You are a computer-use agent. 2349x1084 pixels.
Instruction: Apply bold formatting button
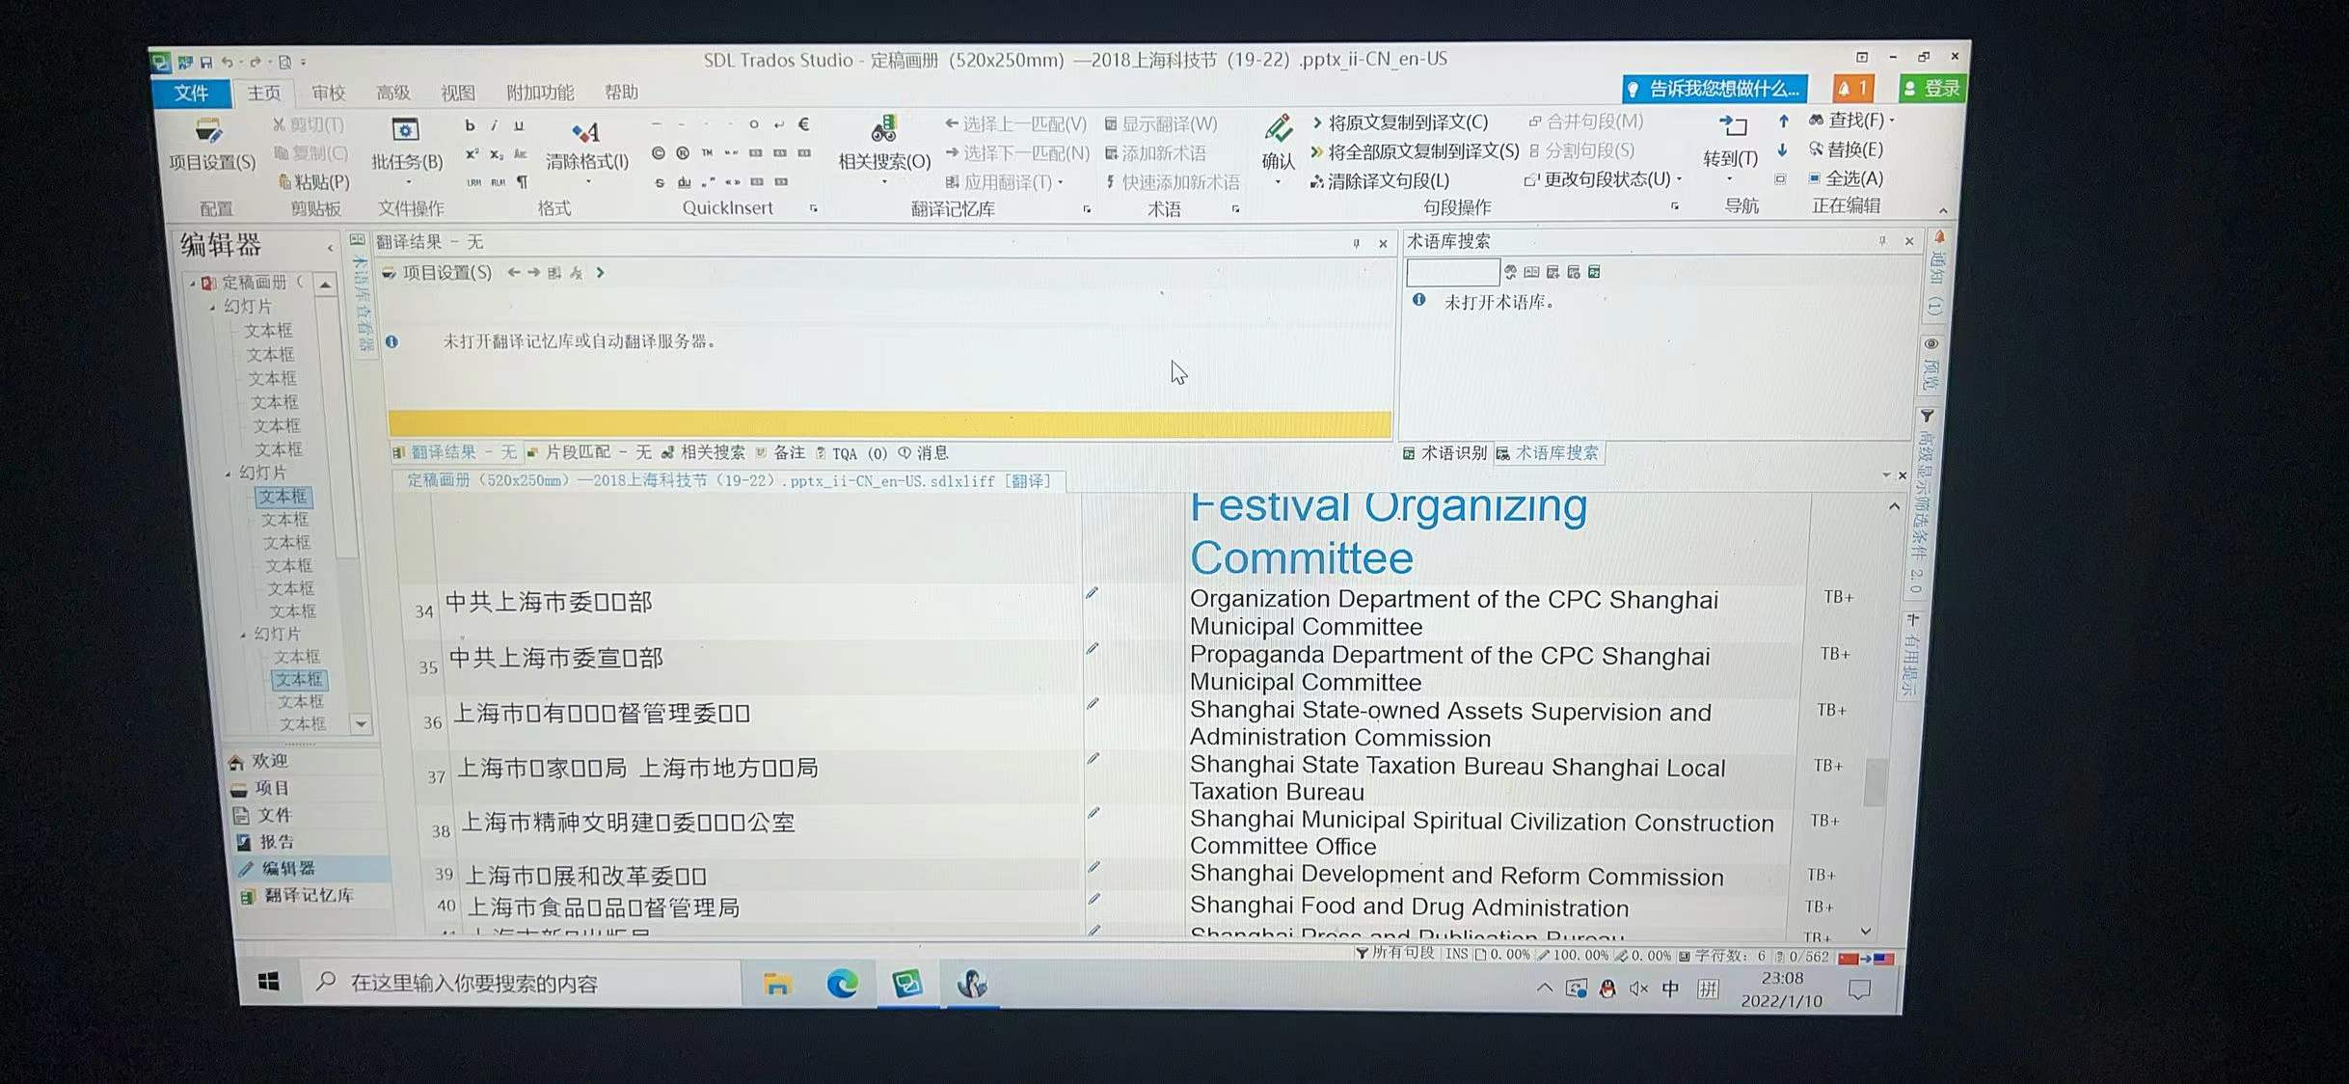click(470, 125)
